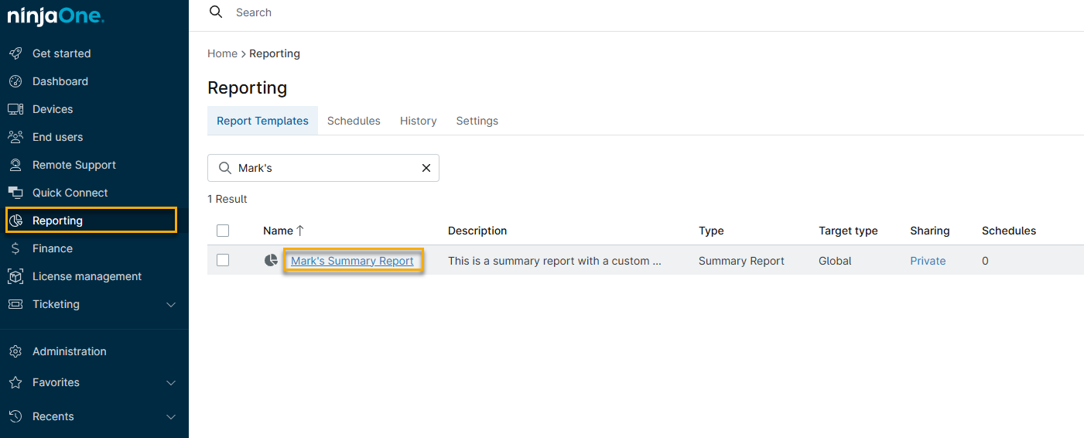The width and height of the screenshot is (1084, 438).
Task: Click the License management cube icon
Action: pyautogui.click(x=15, y=276)
